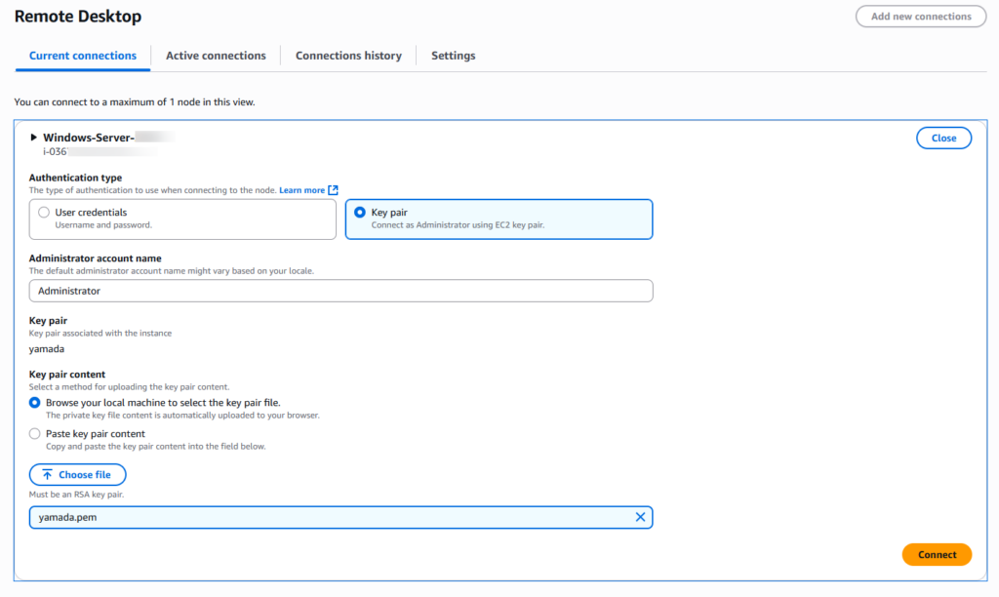Click the external link icon beside Learn more
The width and height of the screenshot is (999, 597).
[x=333, y=190]
